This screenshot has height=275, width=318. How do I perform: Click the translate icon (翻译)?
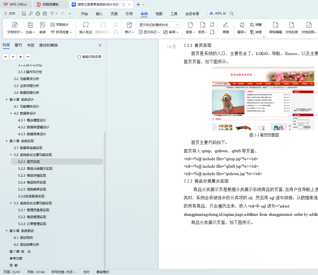point(242,28)
